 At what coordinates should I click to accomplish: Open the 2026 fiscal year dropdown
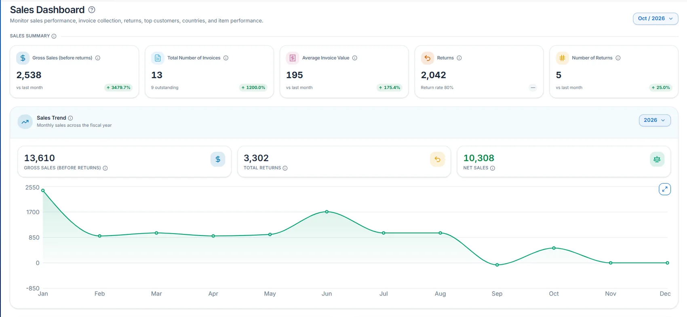pos(655,120)
